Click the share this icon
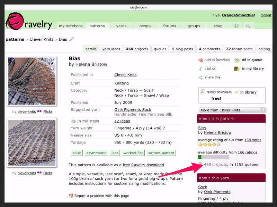 (200, 77)
